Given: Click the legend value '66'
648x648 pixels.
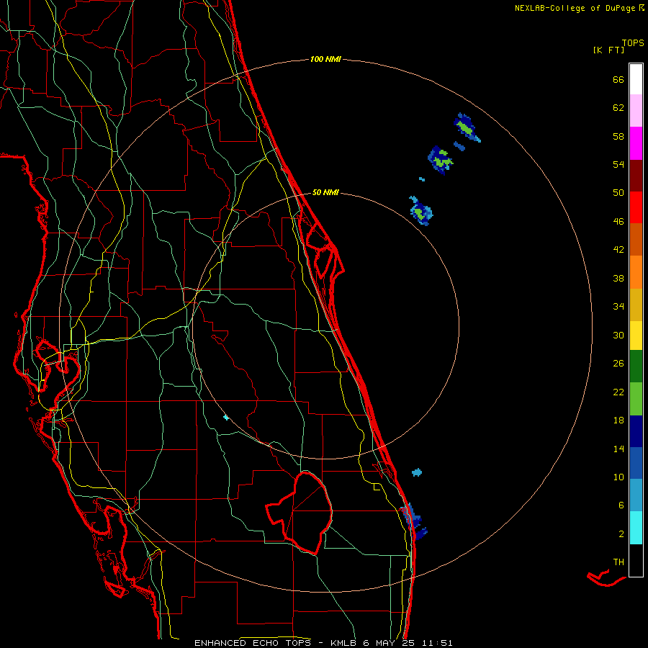Looking at the screenshot, I should 618,79.
